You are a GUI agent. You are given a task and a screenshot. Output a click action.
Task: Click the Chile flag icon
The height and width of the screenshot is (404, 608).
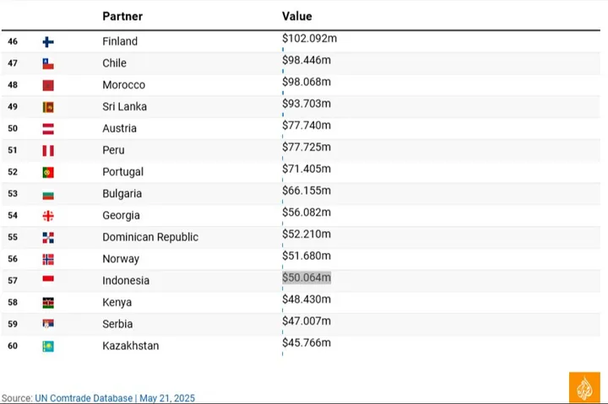click(x=48, y=63)
